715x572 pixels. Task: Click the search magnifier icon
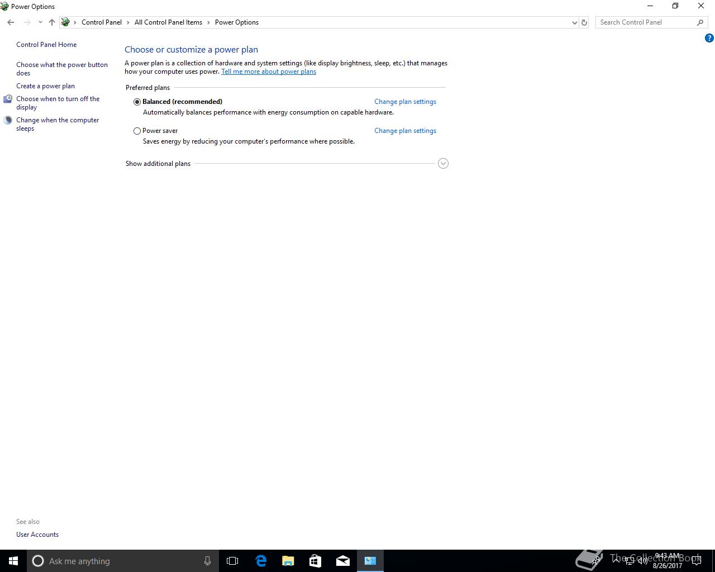[x=700, y=22]
